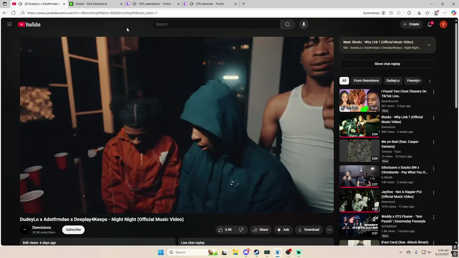Unmute the heartriah Twitch tab
The height and width of the screenshot is (258, 459).
(191, 4)
